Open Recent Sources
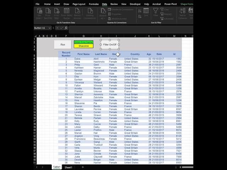The image size is (227, 170). 77,13
